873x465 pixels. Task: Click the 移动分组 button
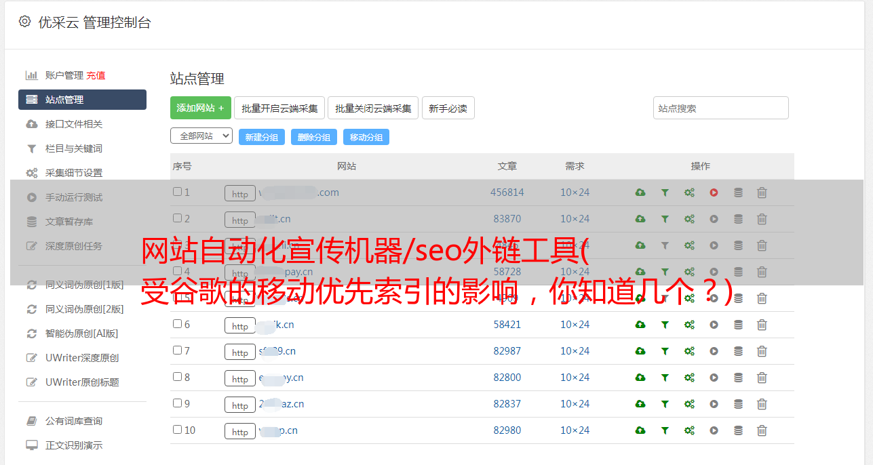tap(366, 137)
